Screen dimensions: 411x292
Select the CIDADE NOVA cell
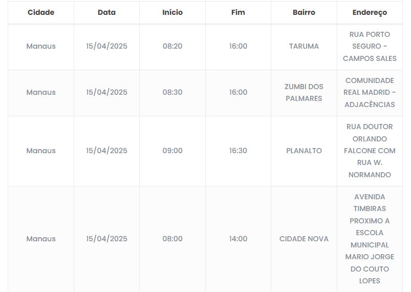point(304,239)
